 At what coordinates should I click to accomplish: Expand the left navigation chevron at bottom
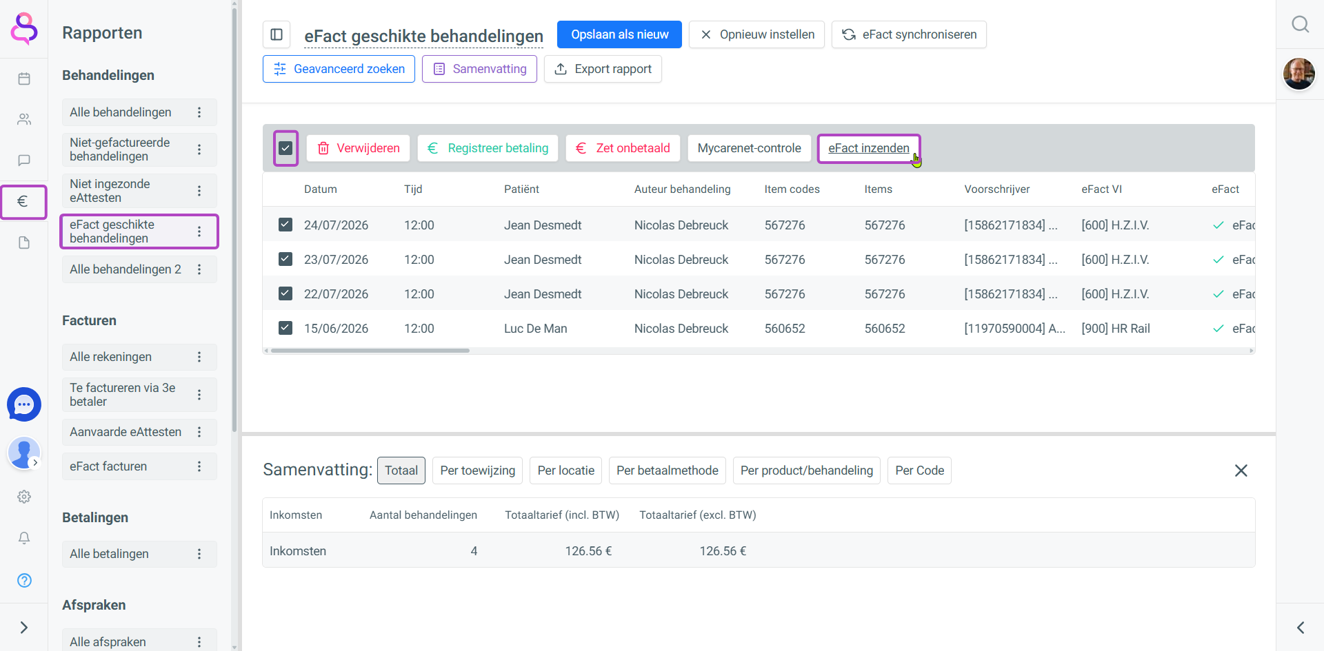(x=24, y=628)
